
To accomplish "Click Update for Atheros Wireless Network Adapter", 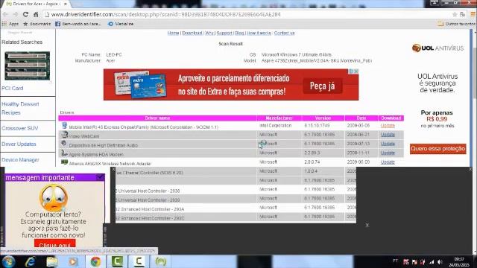I will tap(388, 162).
